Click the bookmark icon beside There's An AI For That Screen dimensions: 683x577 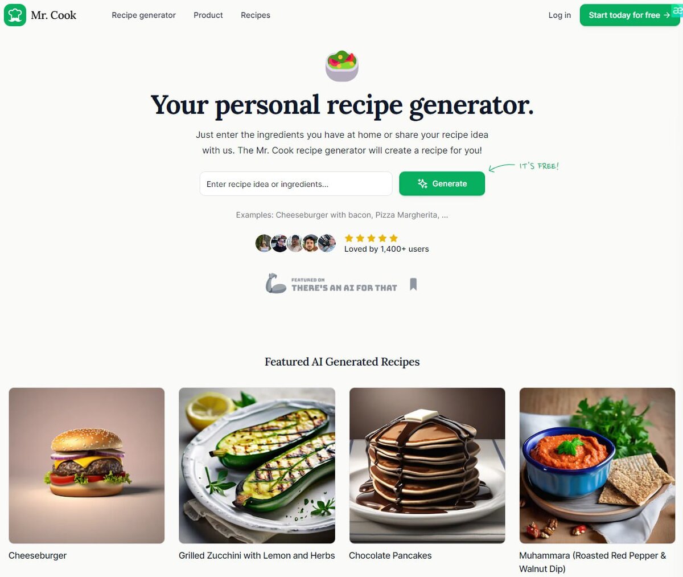click(413, 284)
